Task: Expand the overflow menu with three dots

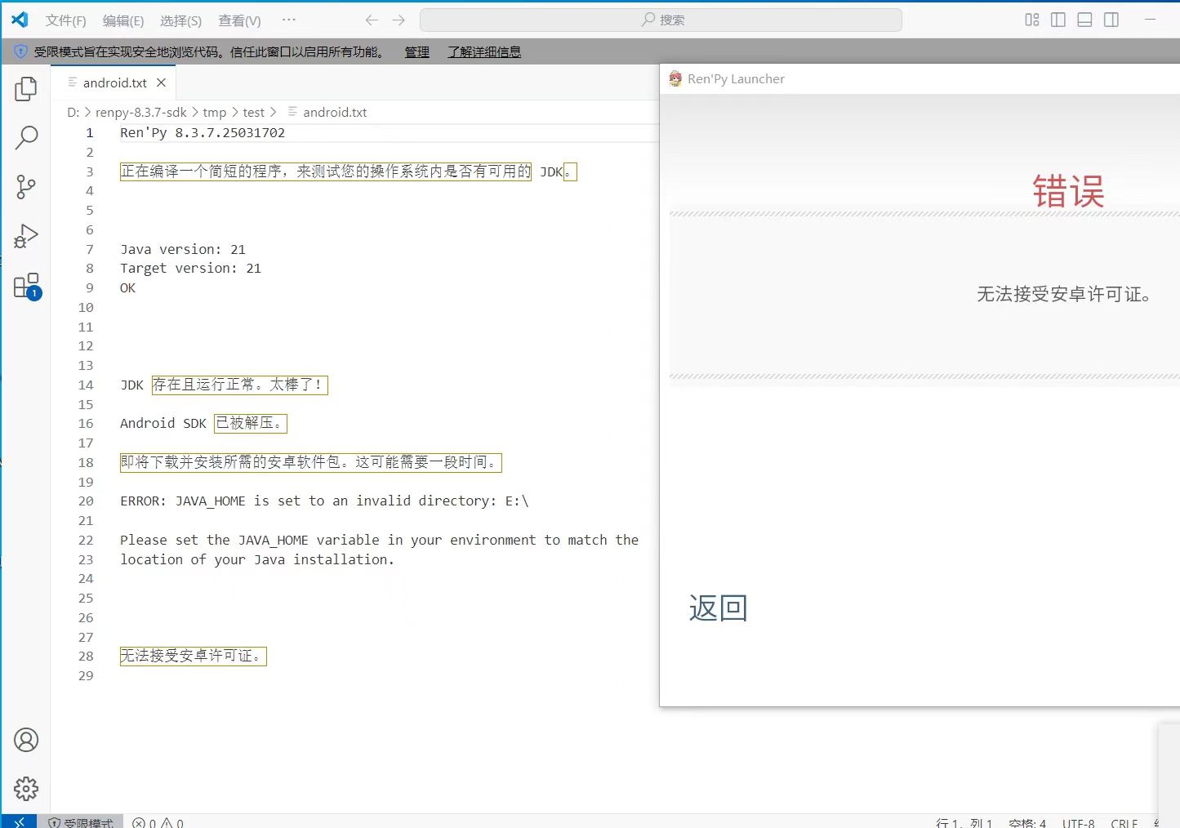Action: pos(289,20)
